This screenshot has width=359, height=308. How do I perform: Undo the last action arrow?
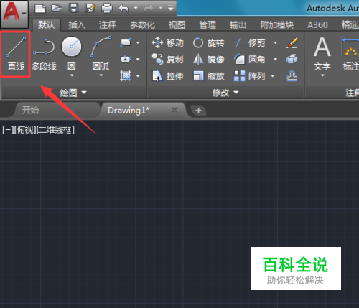point(123,9)
